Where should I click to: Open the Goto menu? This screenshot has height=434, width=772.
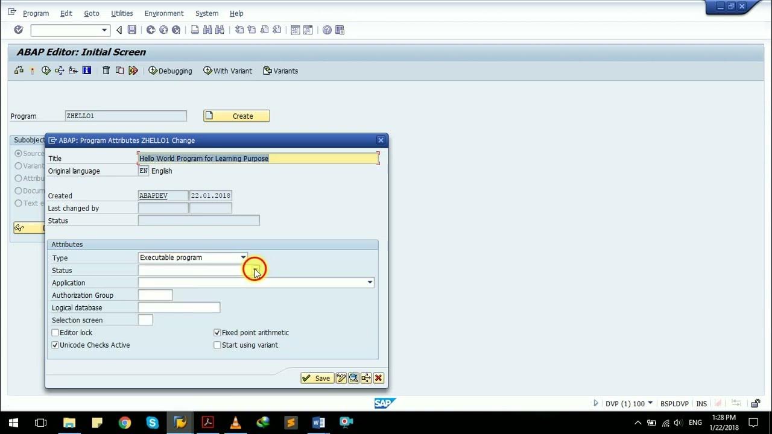(x=92, y=13)
